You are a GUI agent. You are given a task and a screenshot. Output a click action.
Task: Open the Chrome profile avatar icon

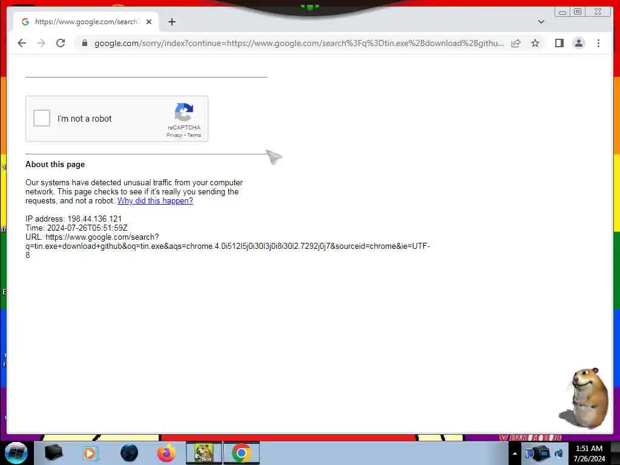[578, 43]
